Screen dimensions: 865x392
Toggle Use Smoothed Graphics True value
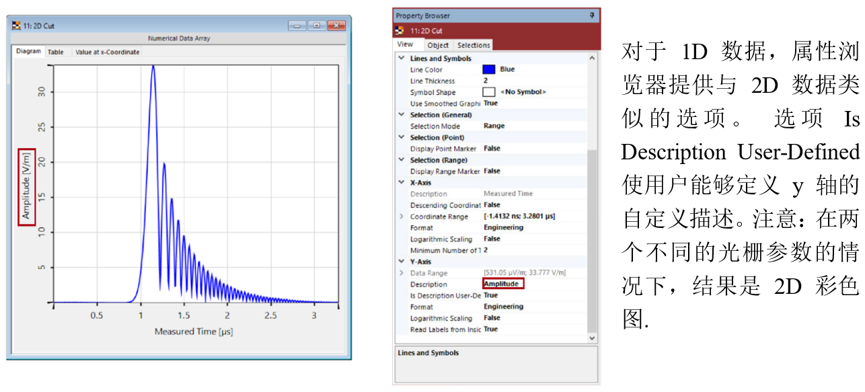coord(491,104)
